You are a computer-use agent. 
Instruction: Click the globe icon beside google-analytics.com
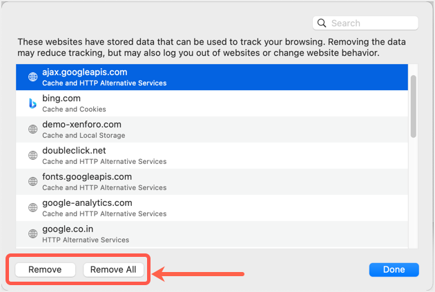coord(32,207)
